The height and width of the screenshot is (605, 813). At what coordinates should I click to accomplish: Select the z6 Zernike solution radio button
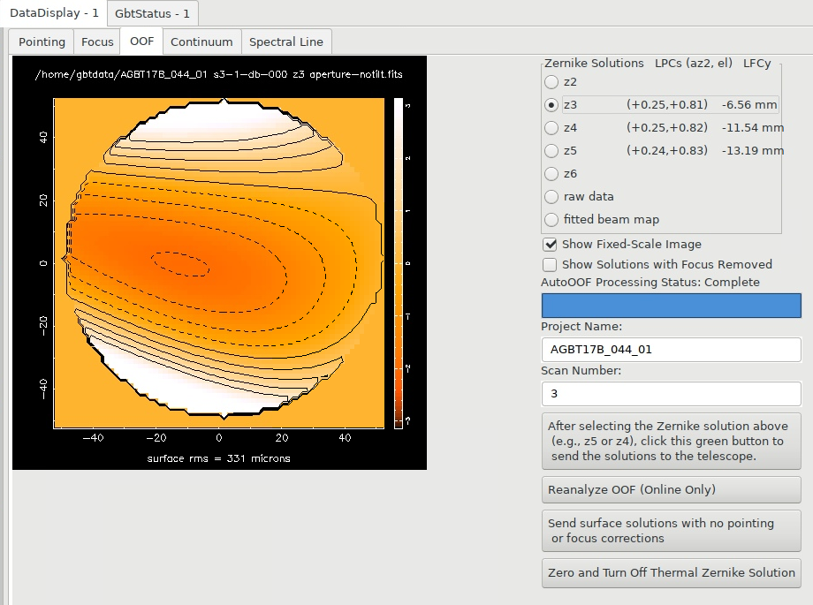[551, 174]
